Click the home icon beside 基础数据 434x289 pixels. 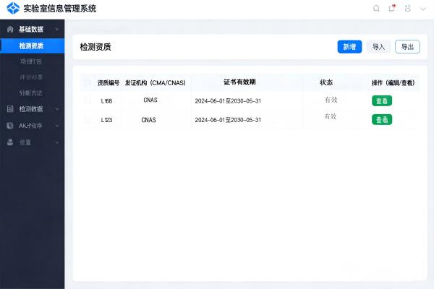tap(10, 29)
